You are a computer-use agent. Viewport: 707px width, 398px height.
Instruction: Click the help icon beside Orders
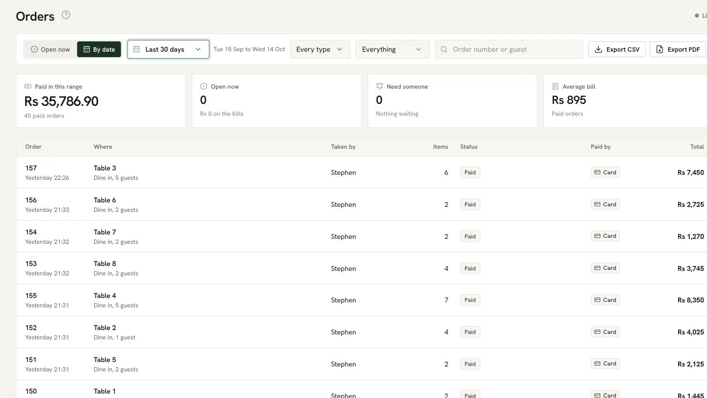point(66,15)
